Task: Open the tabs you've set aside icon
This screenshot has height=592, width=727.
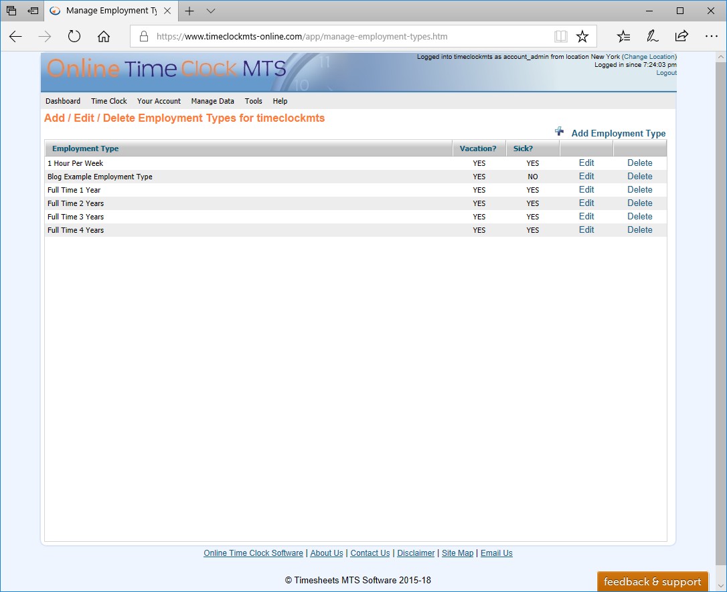Action: click(11, 11)
